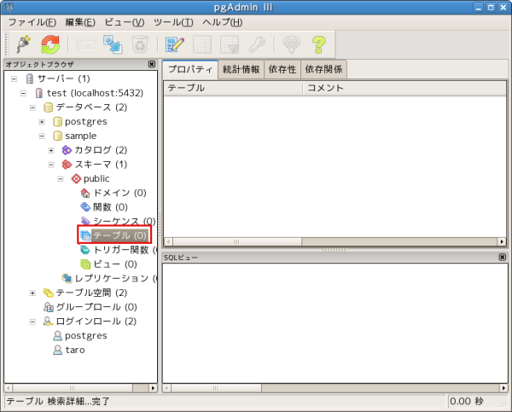512x412 pixels.
Task: Refresh the selected object with toolbar icon
Action: pyautogui.click(x=50, y=44)
